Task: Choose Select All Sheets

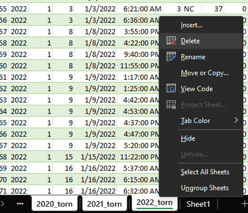Action: click(x=205, y=172)
